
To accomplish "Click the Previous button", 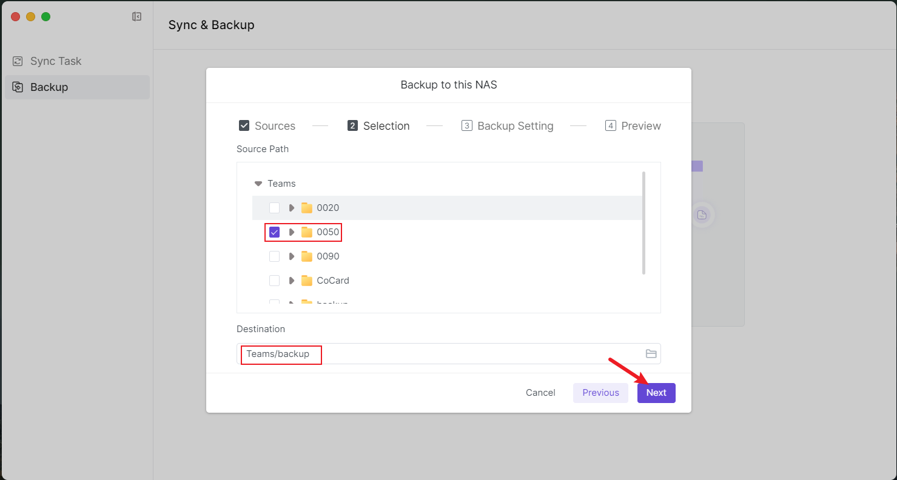I will [x=600, y=393].
